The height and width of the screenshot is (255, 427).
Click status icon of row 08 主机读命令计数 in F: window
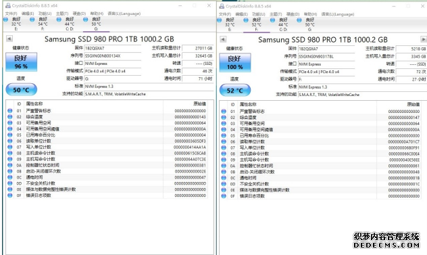tap(224, 154)
